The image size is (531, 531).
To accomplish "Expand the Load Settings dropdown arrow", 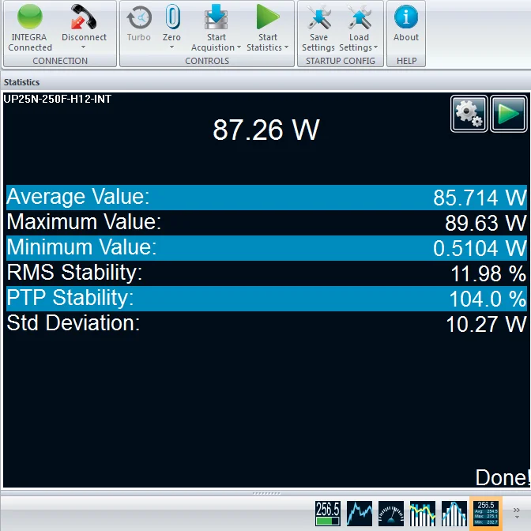I will [x=375, y=47].
